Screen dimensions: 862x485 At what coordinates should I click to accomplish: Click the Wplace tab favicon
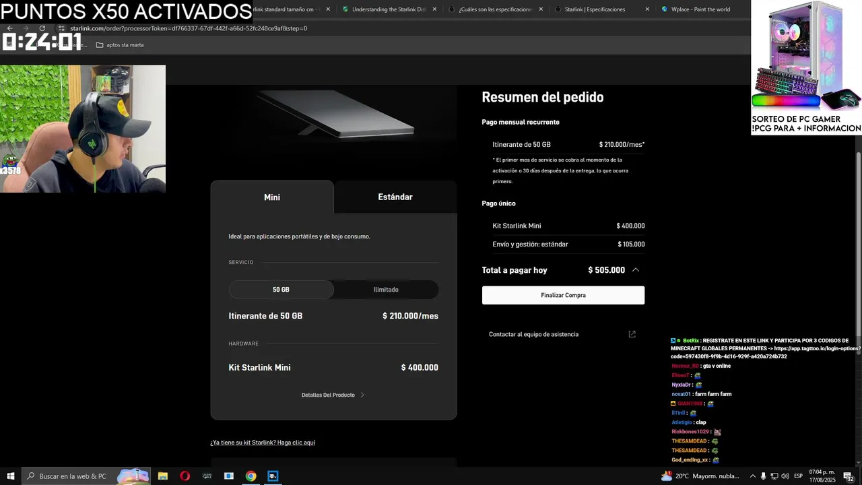pos(665,9)
